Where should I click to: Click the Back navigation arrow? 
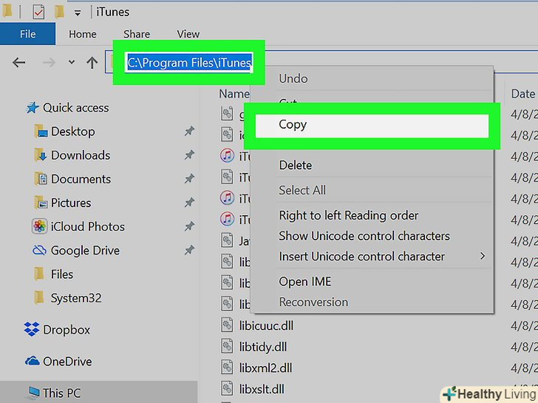[19, 62]
